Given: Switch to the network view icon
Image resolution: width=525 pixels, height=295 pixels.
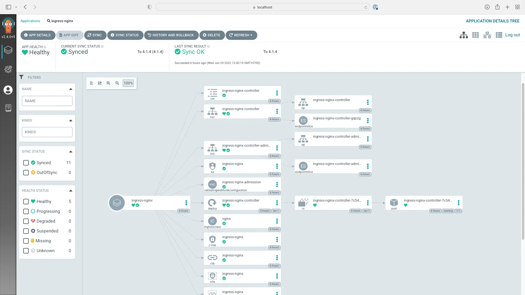Looking at the screenshot, I should (487, 35).
